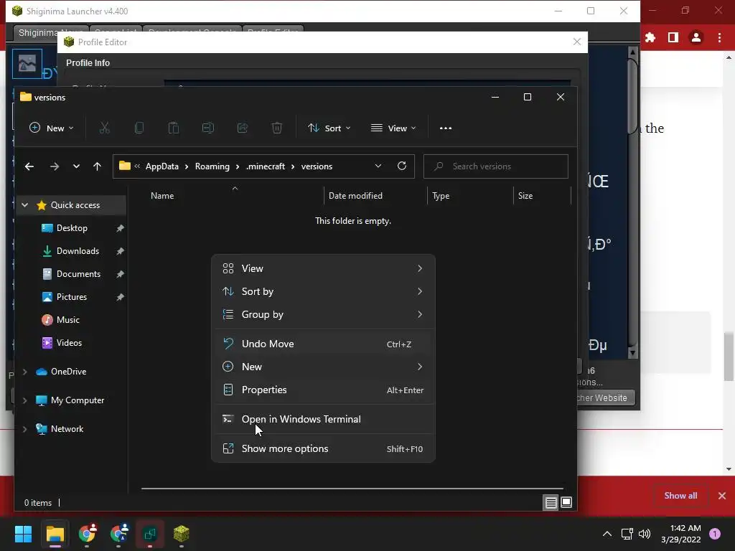Close the Chrome downloads bar
This screenshot has width=735, height=551.
pos(722,496)
